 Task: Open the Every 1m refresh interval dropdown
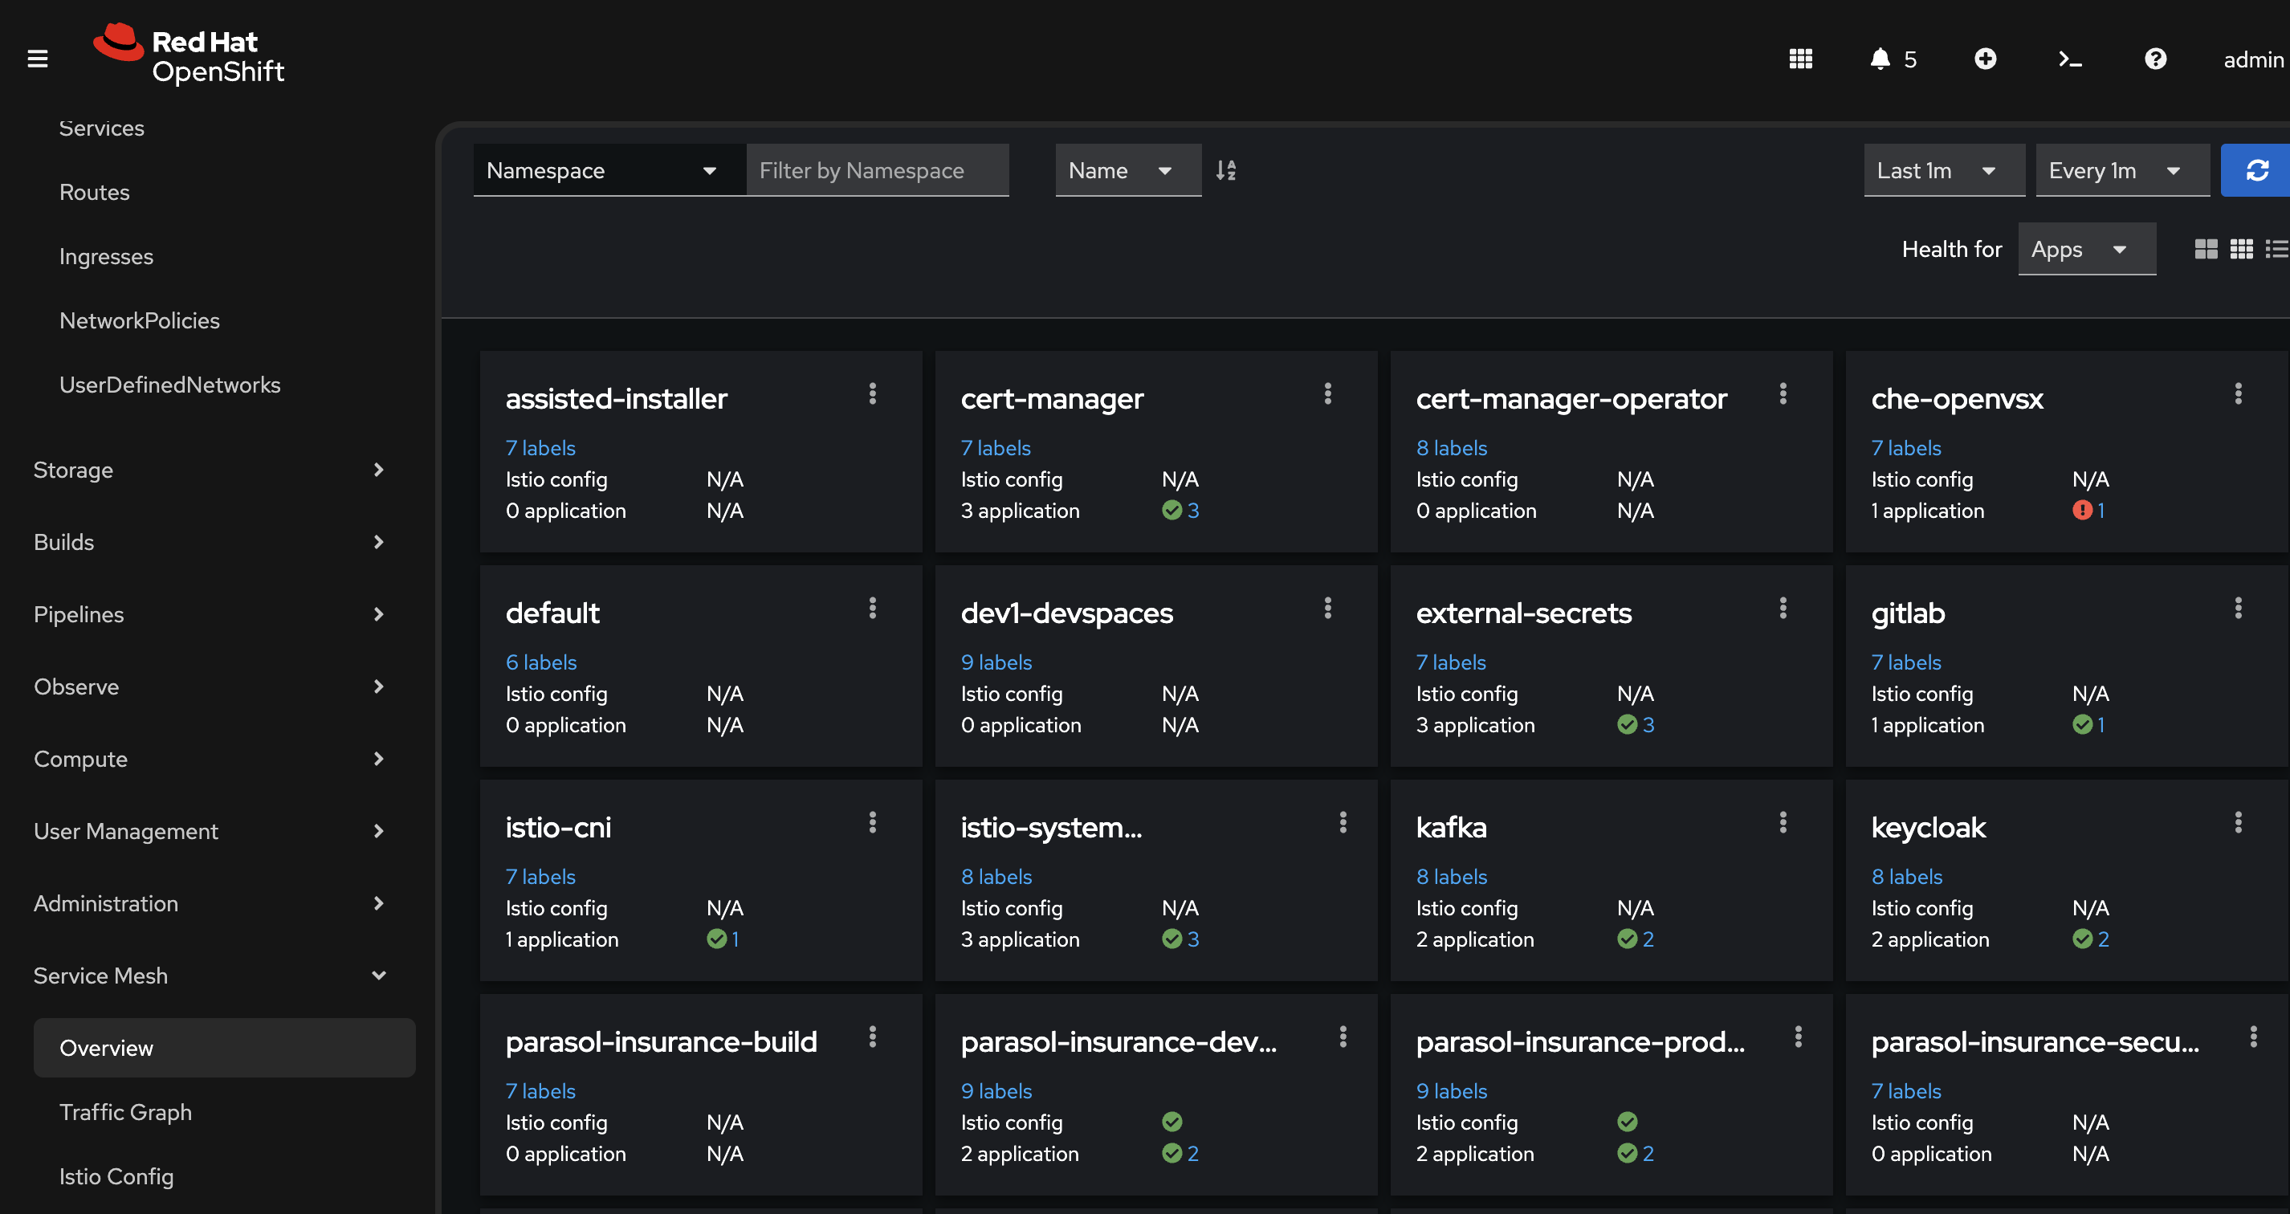point(2122,169)
